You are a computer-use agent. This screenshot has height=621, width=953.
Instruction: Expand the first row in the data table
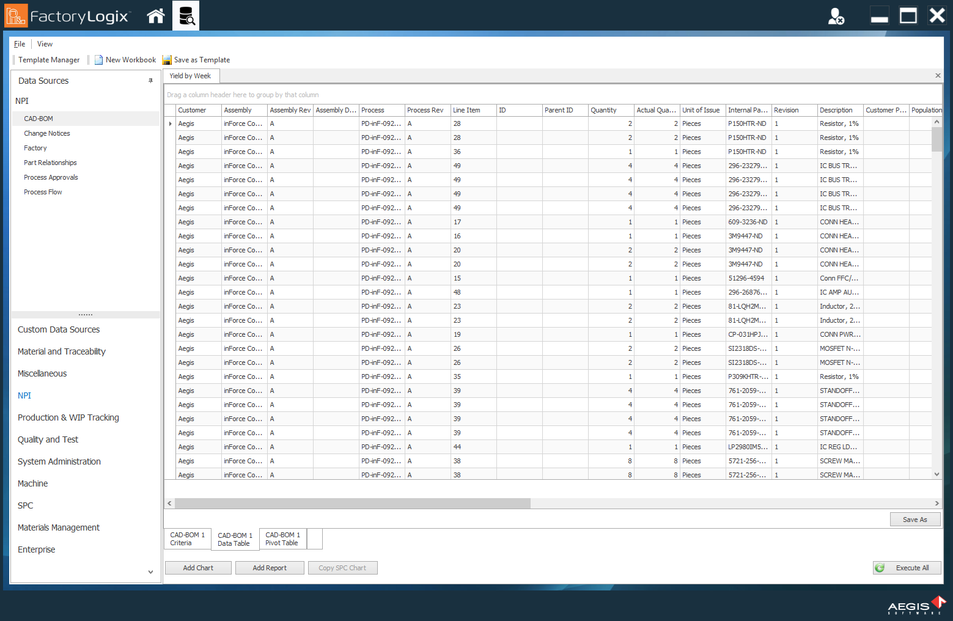pos(169,123)
